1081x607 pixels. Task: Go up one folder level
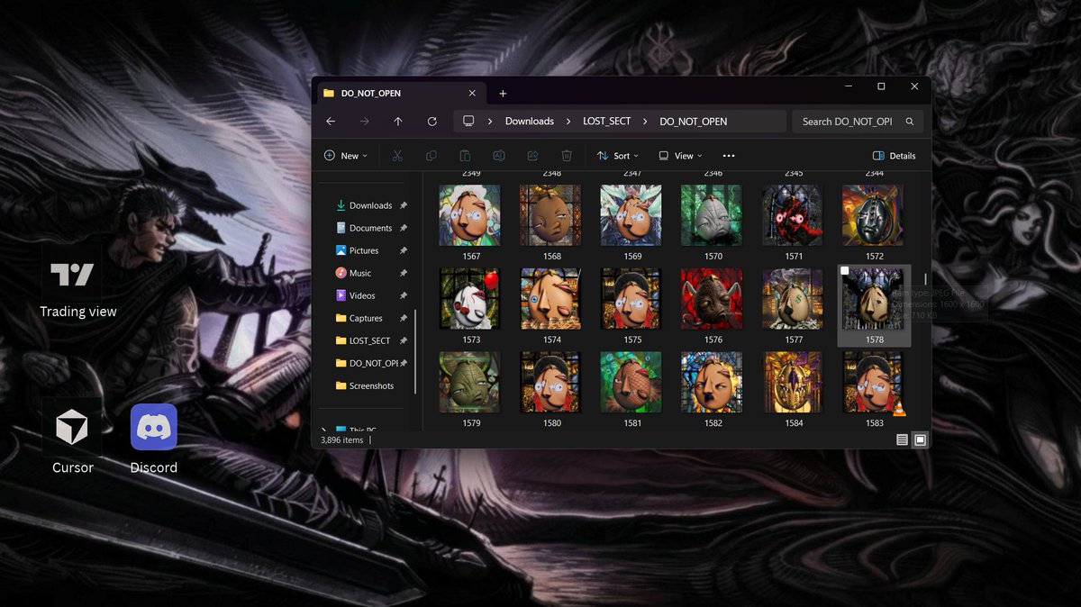[x=398, y=122]
